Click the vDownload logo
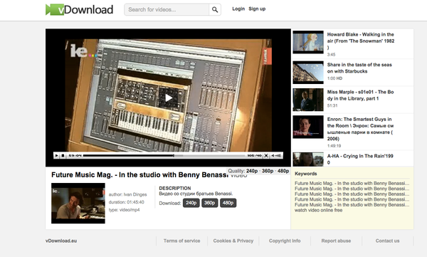427x257 pixels. 79,9
